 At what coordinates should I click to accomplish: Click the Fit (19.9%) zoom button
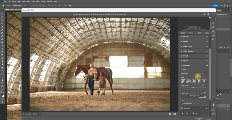[x=27, y=114]
